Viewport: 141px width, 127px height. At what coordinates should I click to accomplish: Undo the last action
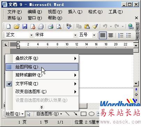tap(105, 26)
